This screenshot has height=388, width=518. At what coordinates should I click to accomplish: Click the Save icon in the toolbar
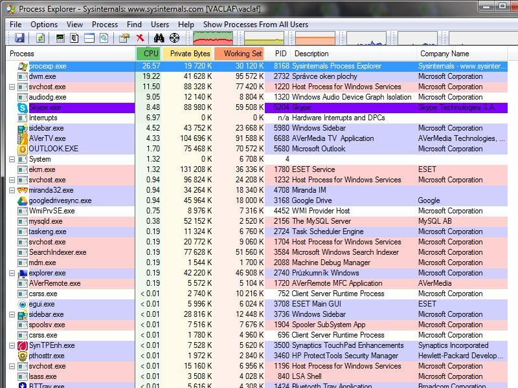click(x=19, y=39)
